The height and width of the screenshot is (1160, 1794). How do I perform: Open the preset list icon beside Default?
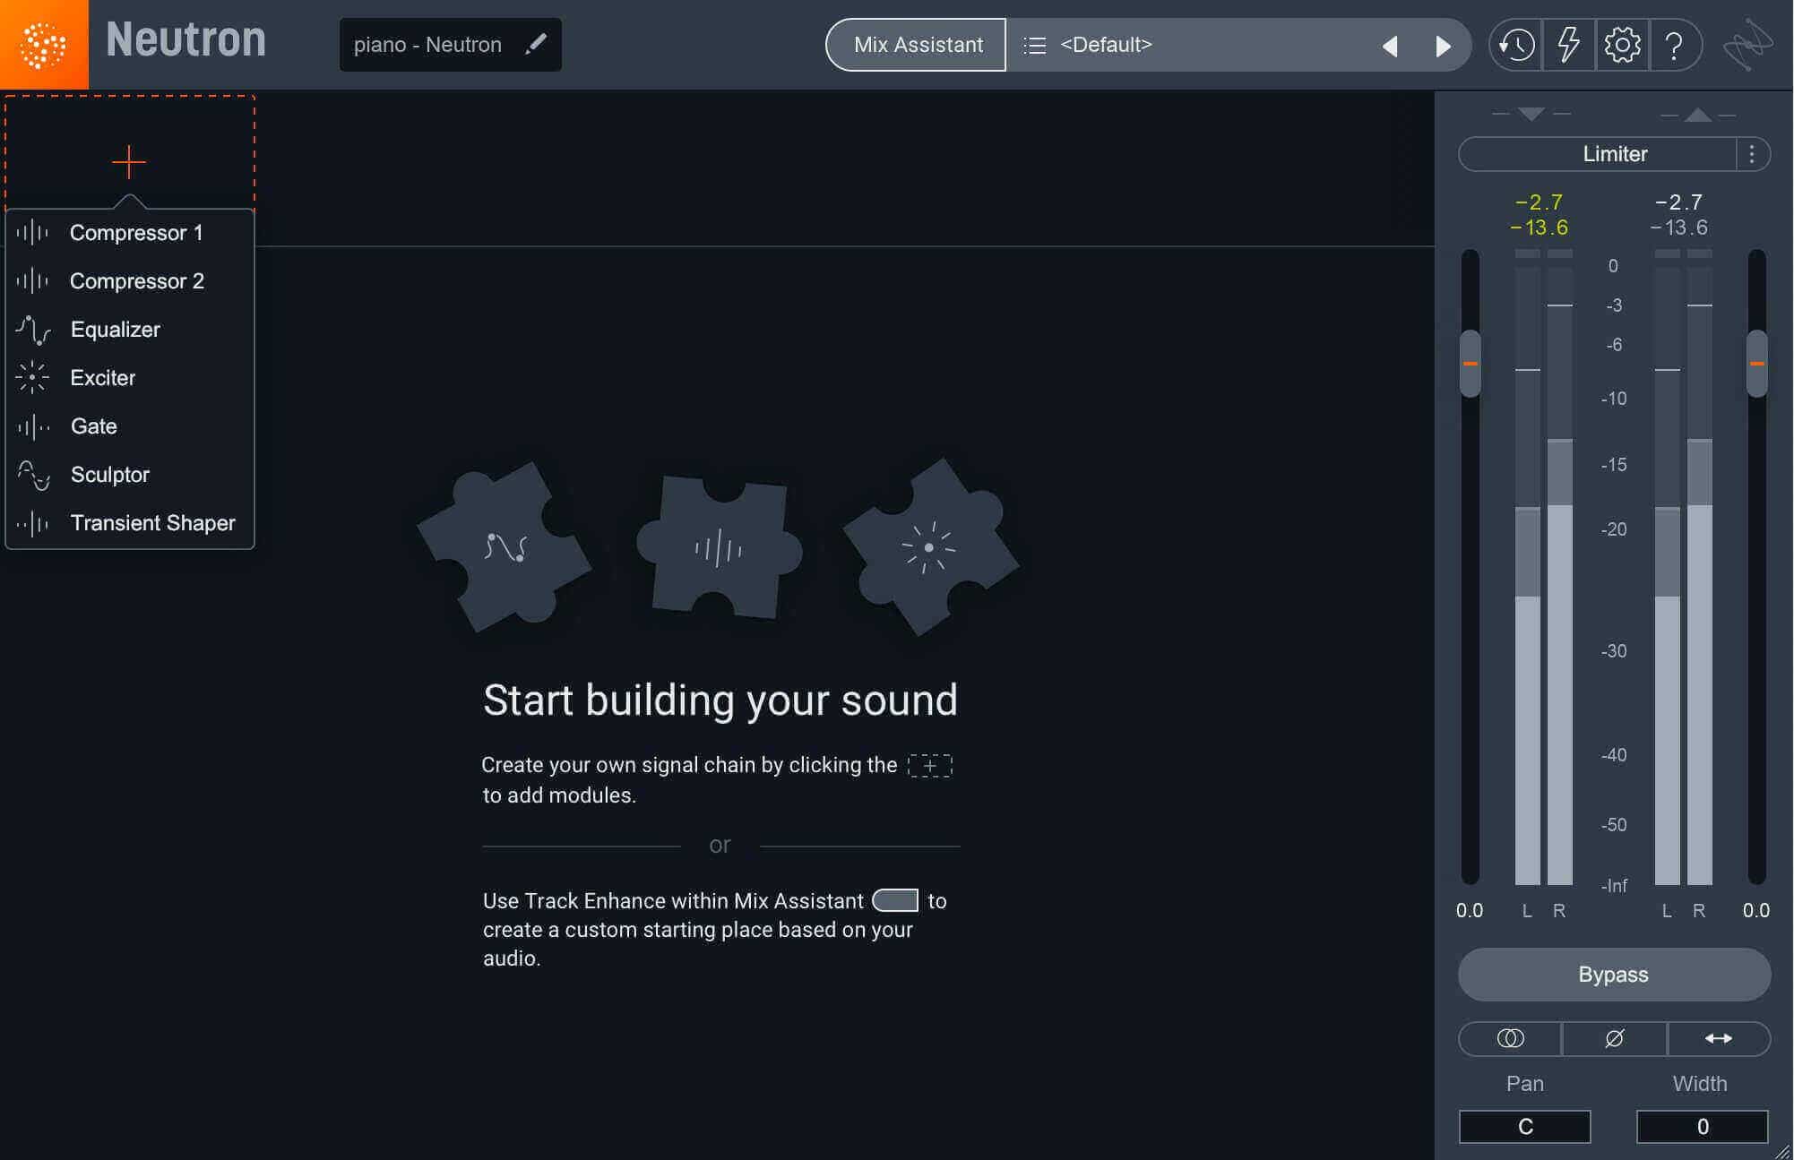[x=1035, y=45]
